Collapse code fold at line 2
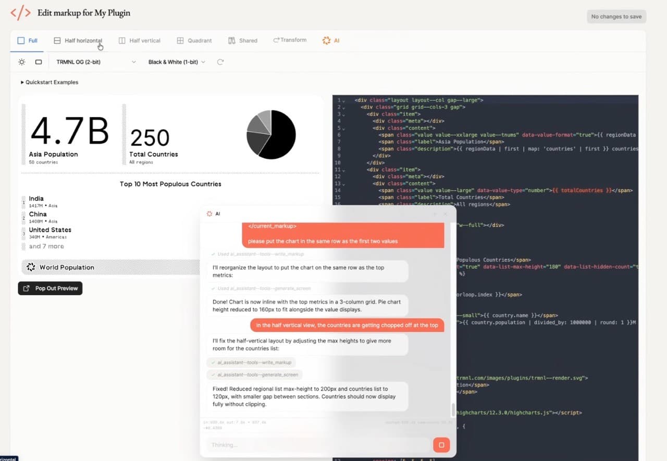Viewport: 667px width, 461px height. click(x=344, y=107)
